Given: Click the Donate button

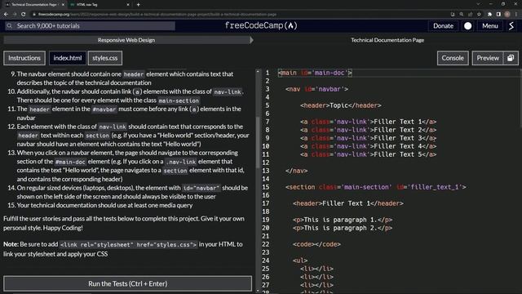Looking at the screenshot, I should tap(443, 26).
